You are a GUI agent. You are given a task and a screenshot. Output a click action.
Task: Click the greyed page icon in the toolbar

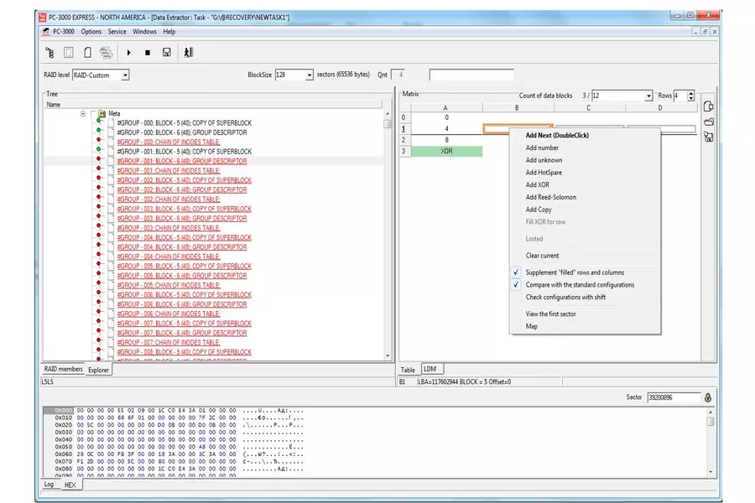(69, 53)
